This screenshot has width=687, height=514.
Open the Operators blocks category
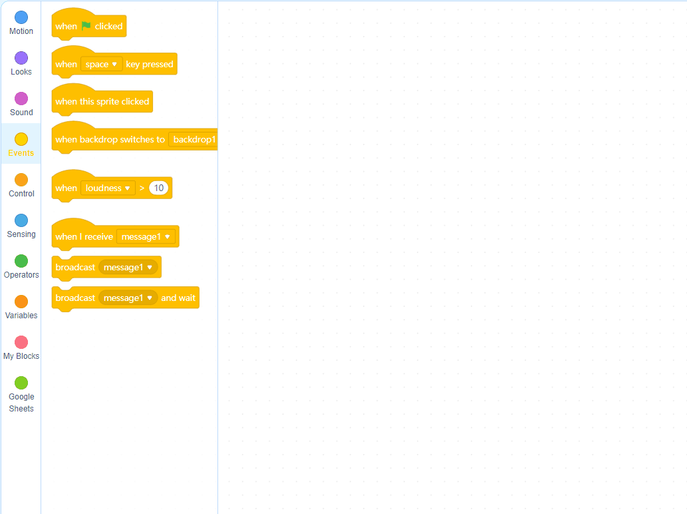click(x=21, y=267)
